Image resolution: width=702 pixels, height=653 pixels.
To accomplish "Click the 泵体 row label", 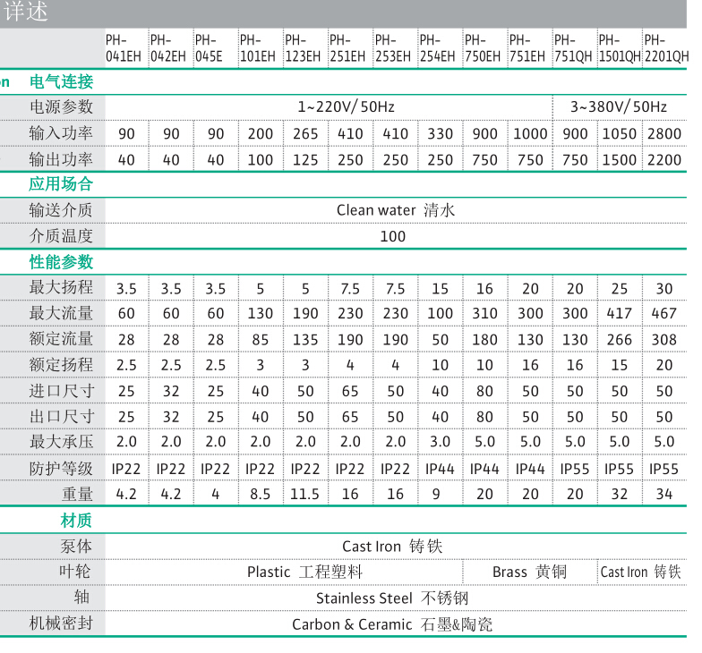I will click(77, 546).
